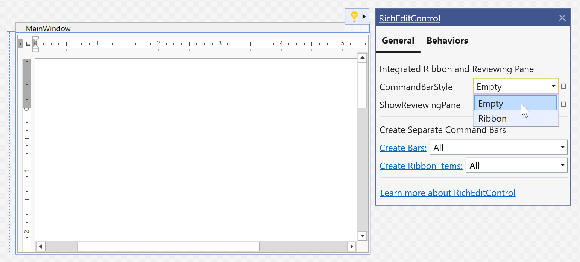Switch to the Behaviors tab

click(x=447, y=41)
